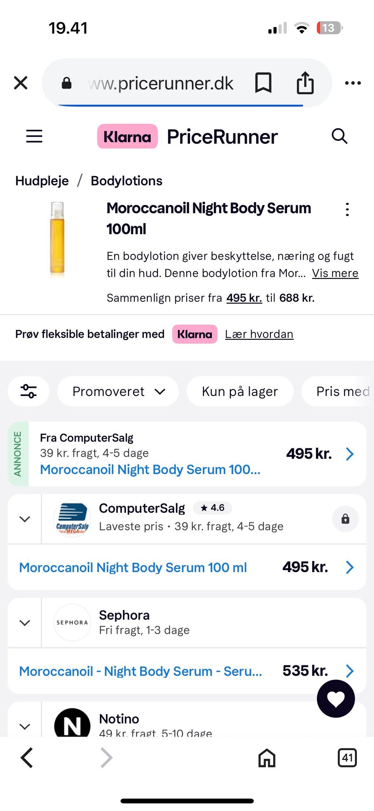Add product to favorites with heart button

pos(336,699)
